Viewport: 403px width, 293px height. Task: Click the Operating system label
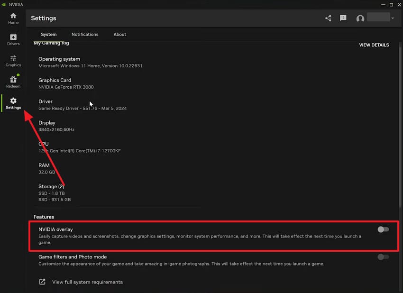[59, 59]
